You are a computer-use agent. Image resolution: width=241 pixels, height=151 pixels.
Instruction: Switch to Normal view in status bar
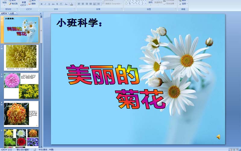coord(231,149)
